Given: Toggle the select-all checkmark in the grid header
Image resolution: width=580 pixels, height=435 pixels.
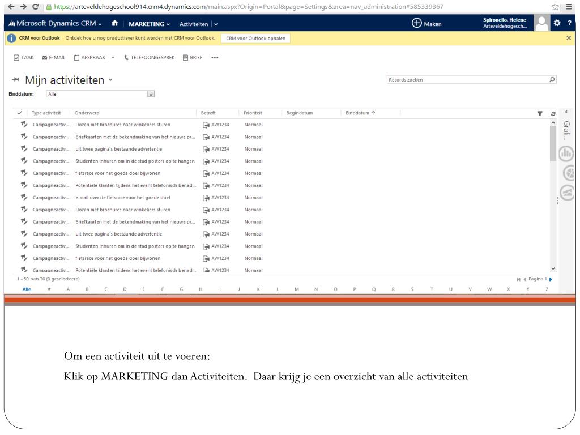Looking at the screenshot, I should click(x=19, y=113).
